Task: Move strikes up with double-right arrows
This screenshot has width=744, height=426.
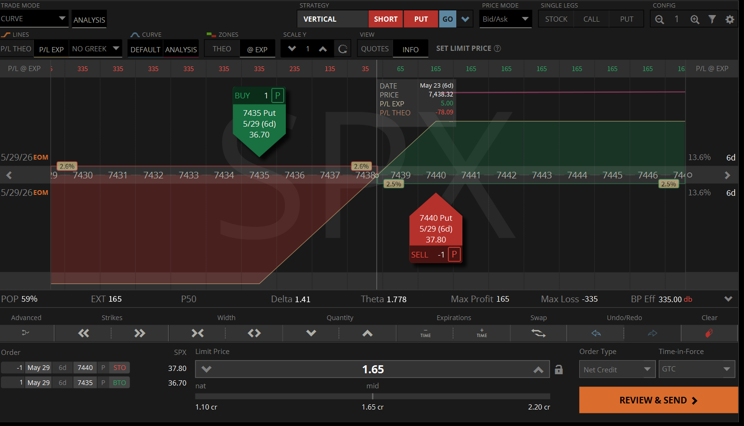Action: pos(140,333)
